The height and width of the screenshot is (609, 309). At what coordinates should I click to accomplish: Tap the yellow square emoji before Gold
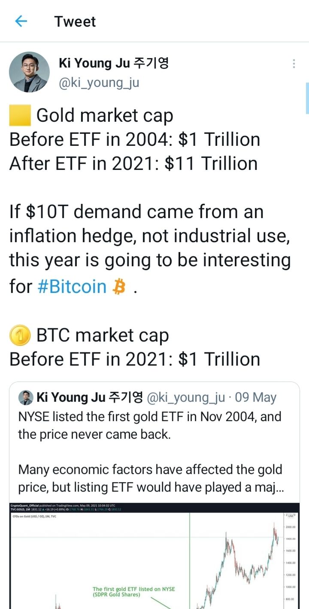[x=20, y=116]
